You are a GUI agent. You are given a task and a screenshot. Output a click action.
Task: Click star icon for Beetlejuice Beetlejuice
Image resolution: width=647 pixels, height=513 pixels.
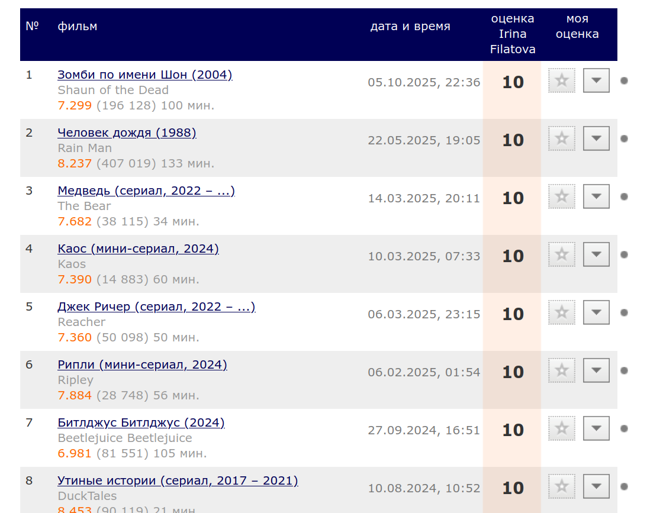click(562, 428)
